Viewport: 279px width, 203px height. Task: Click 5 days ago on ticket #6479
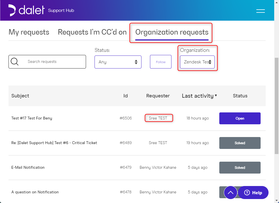coord(198,167)
